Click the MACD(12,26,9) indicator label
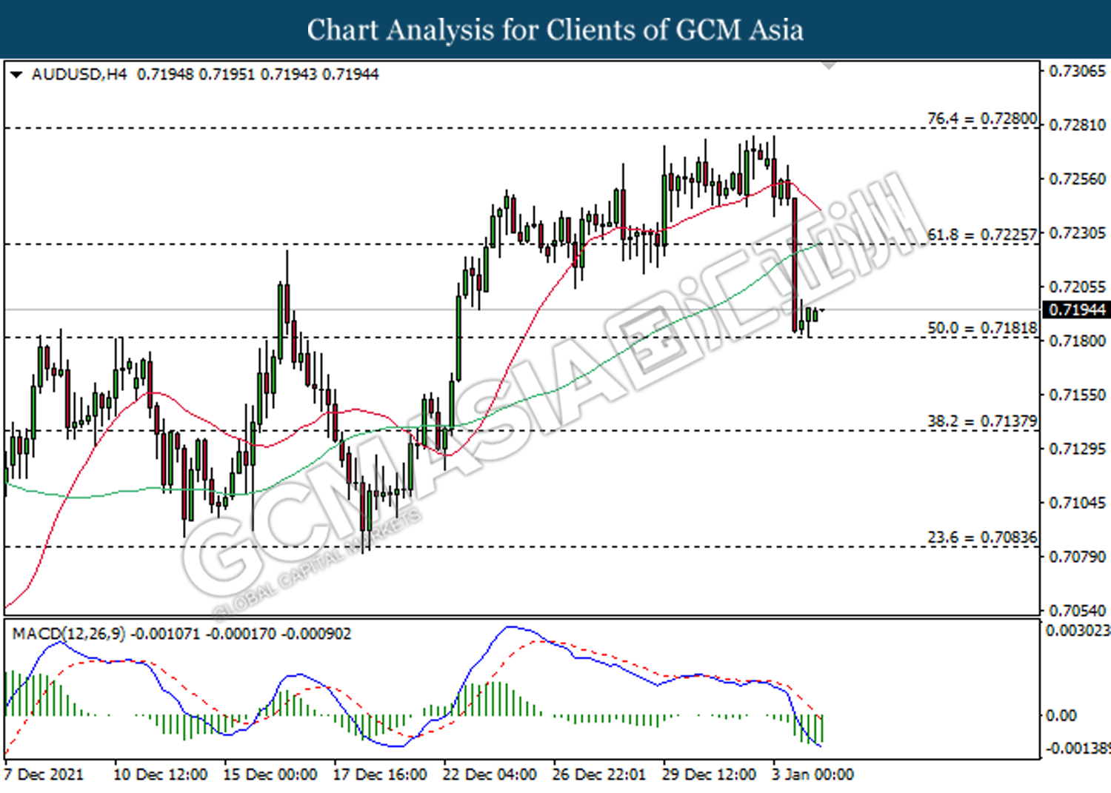 tap(69, 634)
